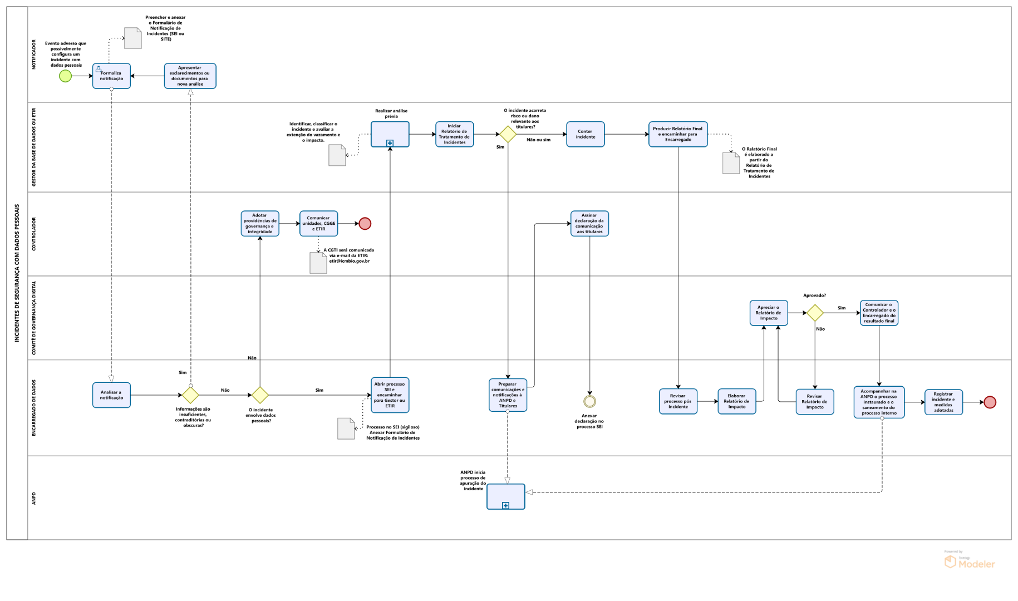This screenshot has height=601, width=1018.
Task: Click the Comunicar unidades, CGGE e ETIR task
Action: [318, 224]
